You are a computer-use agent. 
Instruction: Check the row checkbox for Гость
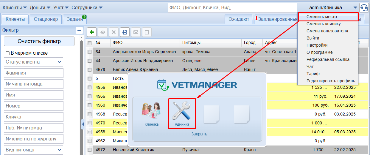pos(89,78)
